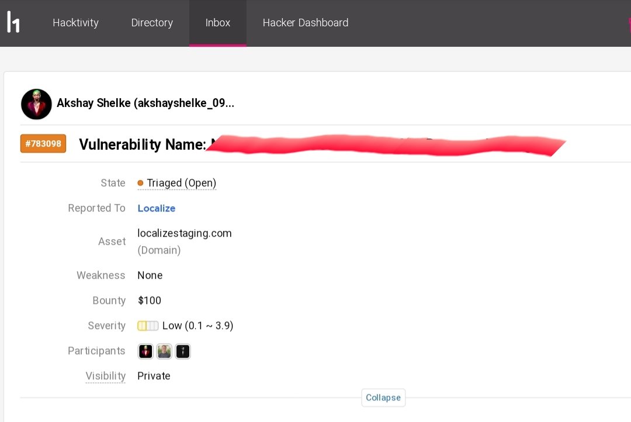
Task: Open the Hacktivity tab
Action: coord(75,23)
